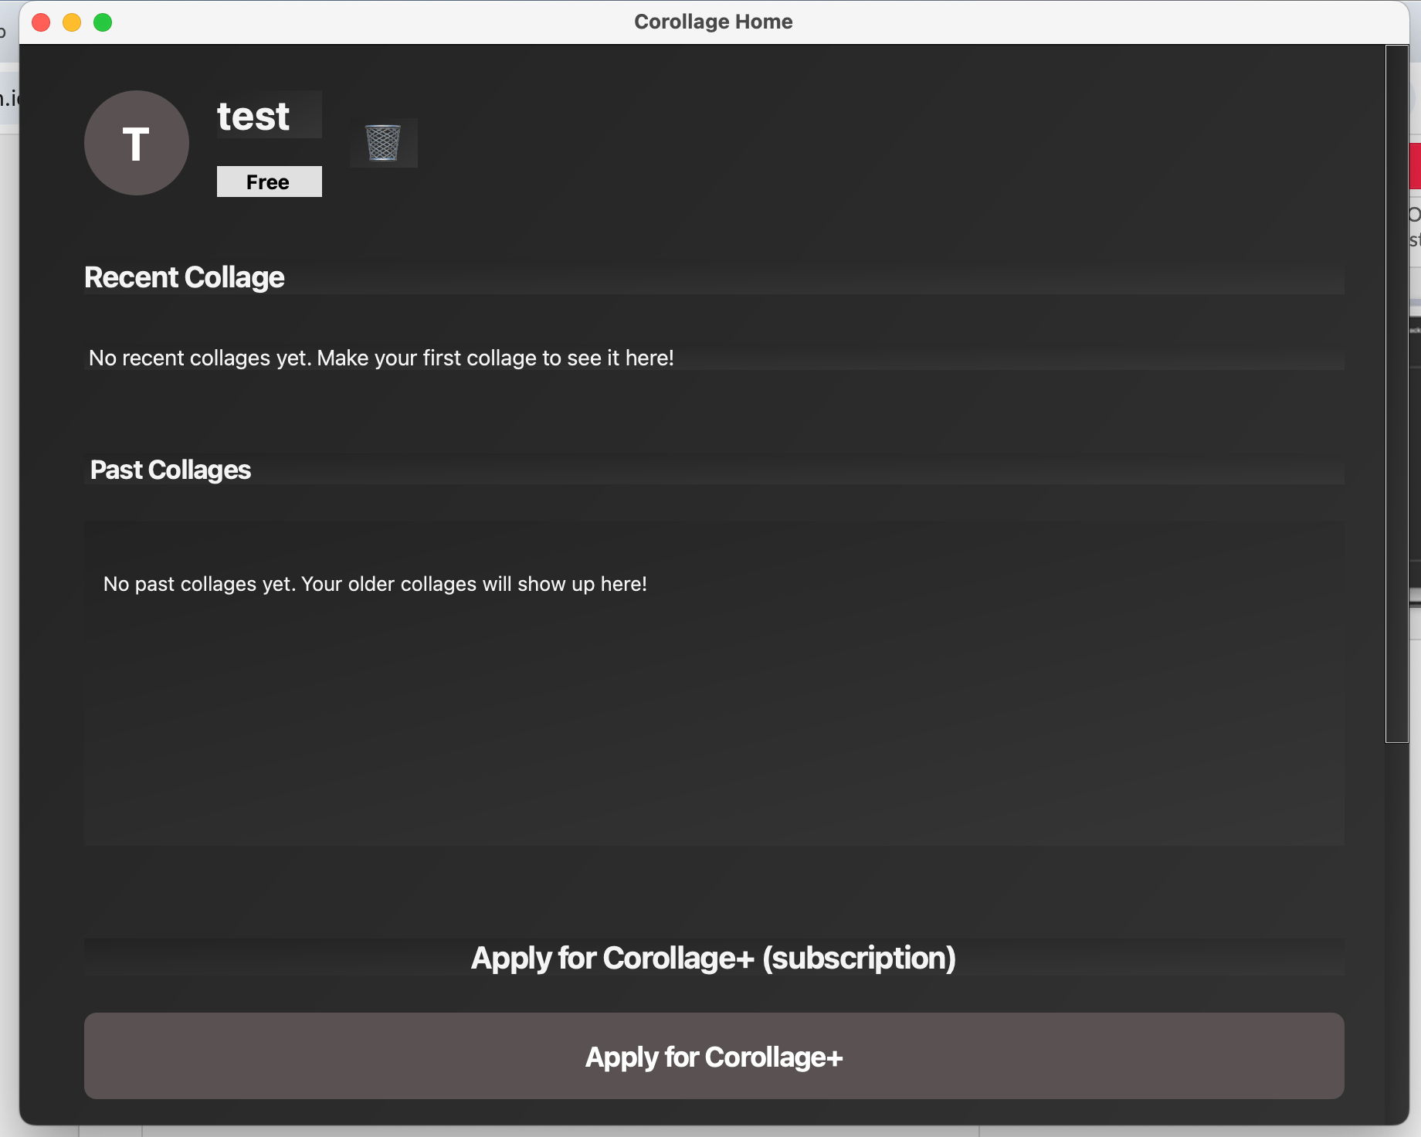This screenshot has width=1421, height=1137.
Task: Close the Corollage Home window
Action: (41, 22)
